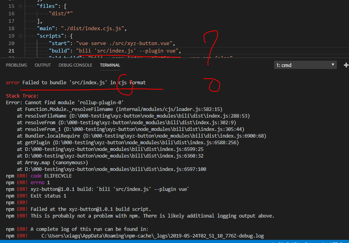The height and width of the screenshot is (243, 349).
Task: Click the "main" key on line 18
Action: (45, 29)
